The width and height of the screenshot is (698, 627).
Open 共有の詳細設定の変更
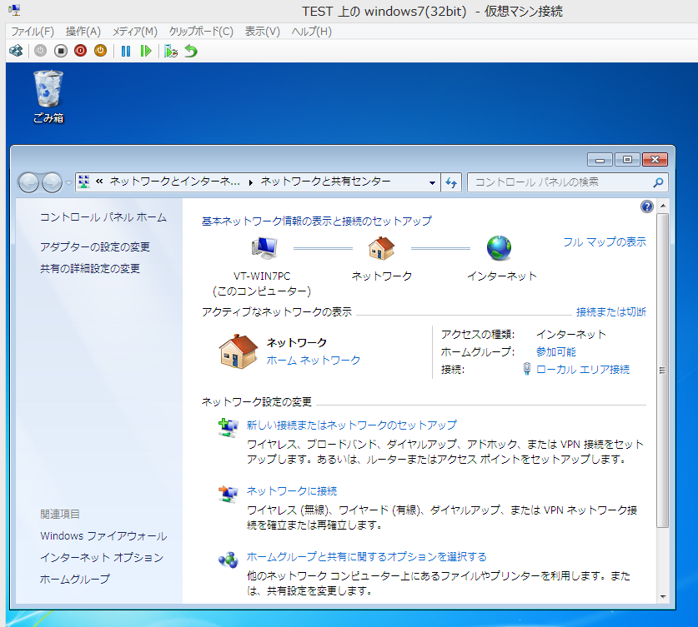(90, 268)
